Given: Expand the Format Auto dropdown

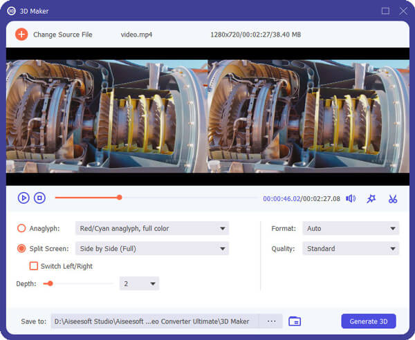Looking at the screenshot, I should (351, 228).
